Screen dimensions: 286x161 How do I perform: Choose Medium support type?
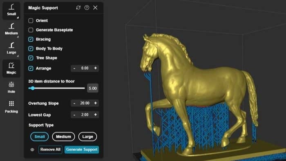click(63, 136)
